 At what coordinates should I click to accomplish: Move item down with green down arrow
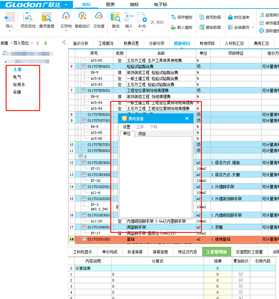point(45,43)
